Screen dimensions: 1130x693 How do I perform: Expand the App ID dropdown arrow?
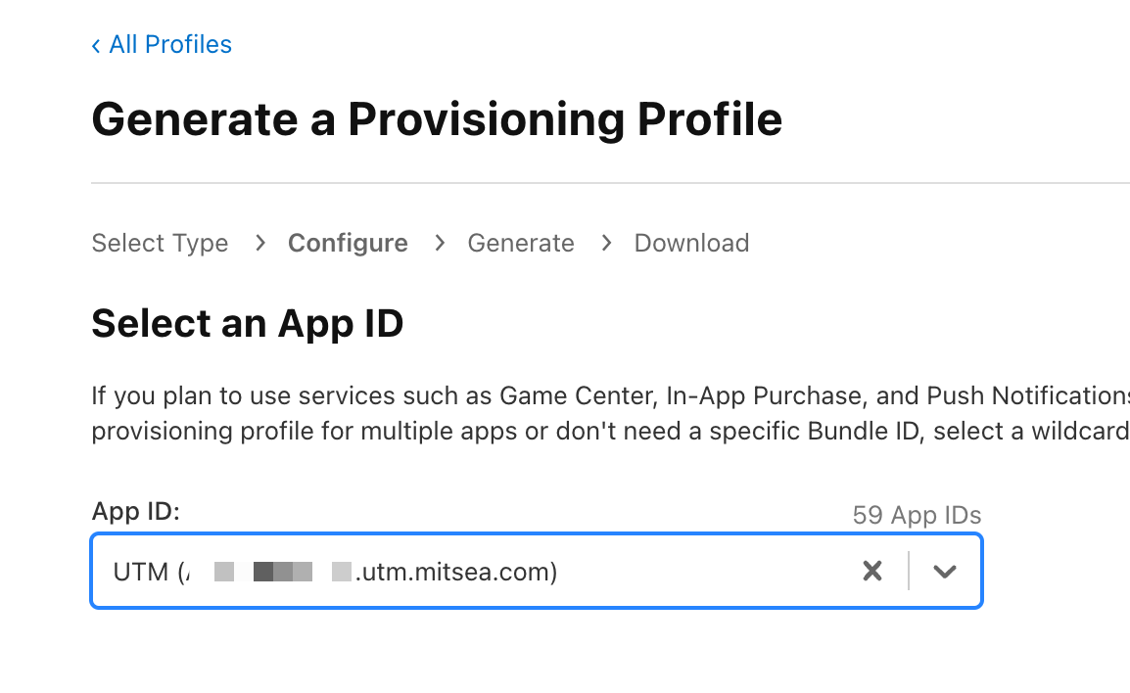[944, 572]
